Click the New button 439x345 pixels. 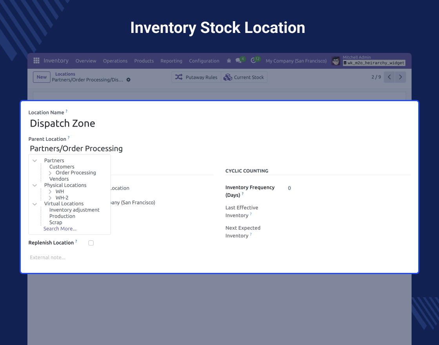tap(42, 77)
